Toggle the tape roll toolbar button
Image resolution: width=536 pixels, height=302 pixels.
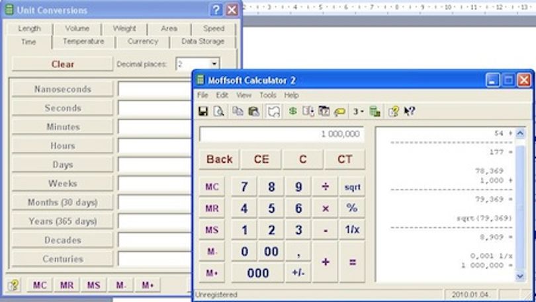(x=274, y=112)
